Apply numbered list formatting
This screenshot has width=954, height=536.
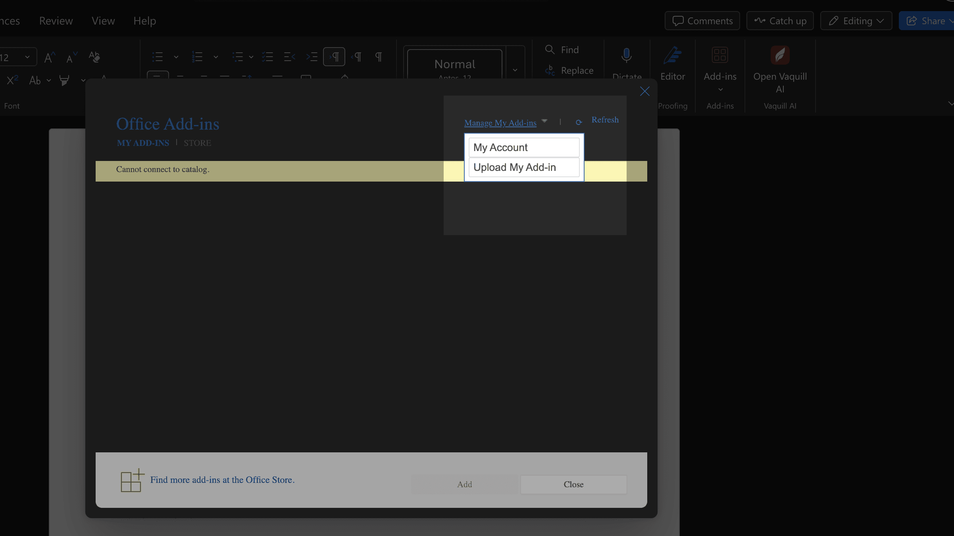(197, 57)
